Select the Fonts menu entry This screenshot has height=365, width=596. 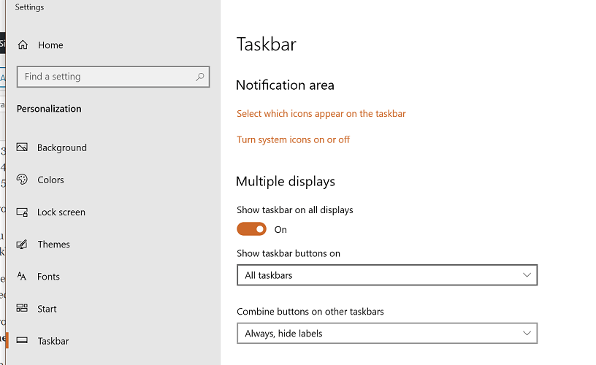pyautogui.click(x=49, y=277)
